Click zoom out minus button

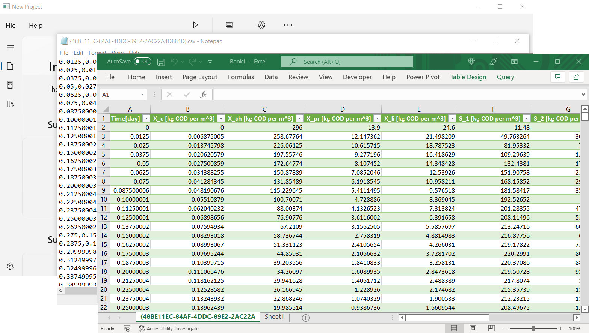click(505, 328)
